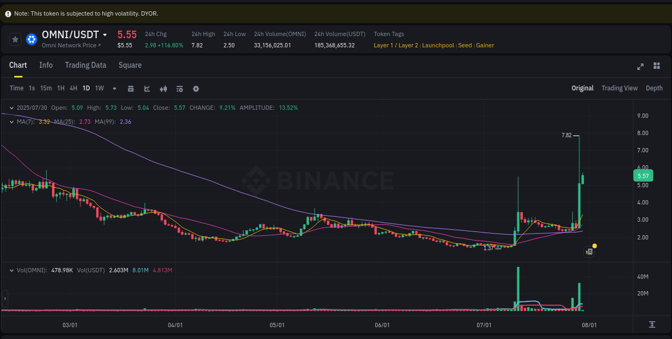The width and height of the screenshot is (672, 339).
Task: Toggle the favorite star for OMNI/USDT
Action: point(15,39)
